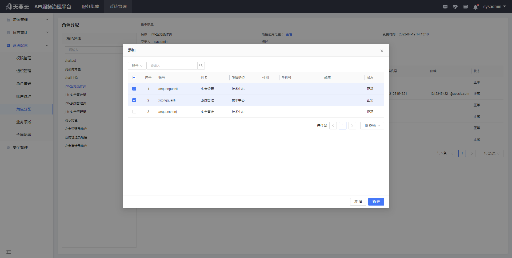Click the 取消 cancel button

pyautogui.click(x=358, y=202)
